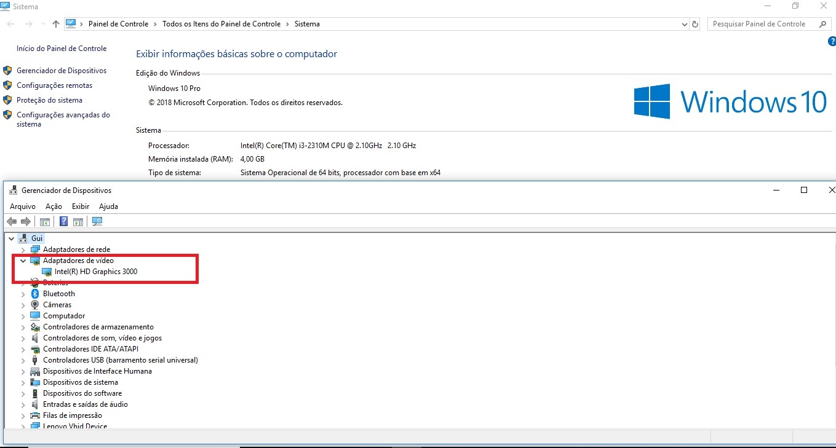Viewport: 836px width, 448px height.
Task: Click the back arrow in Sistema window navigation
Action: point(11,24)
